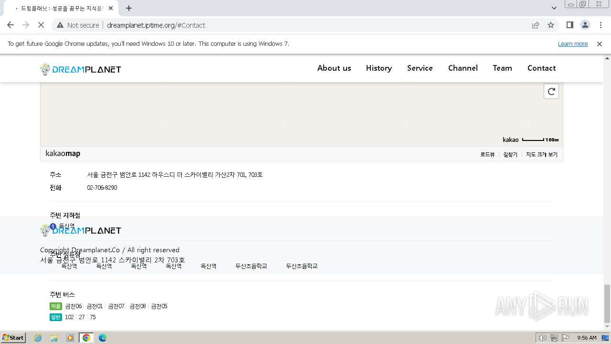Screen dimensions: 611x344
Task: Open the Windows Start menu
Action: 13,337
